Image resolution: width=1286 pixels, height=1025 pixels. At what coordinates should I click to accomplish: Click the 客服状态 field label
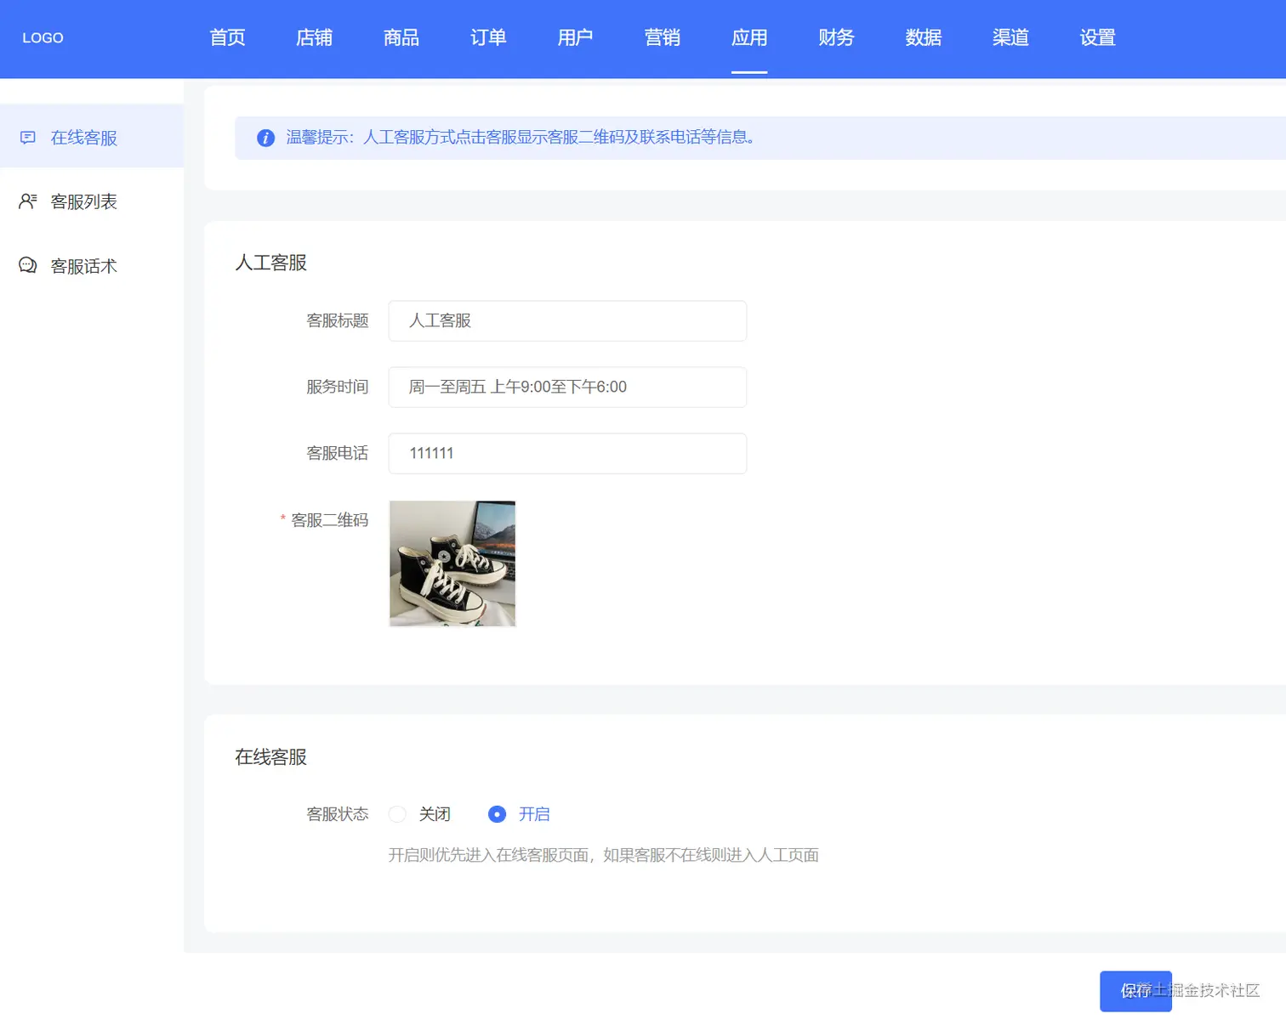(338, 814)
